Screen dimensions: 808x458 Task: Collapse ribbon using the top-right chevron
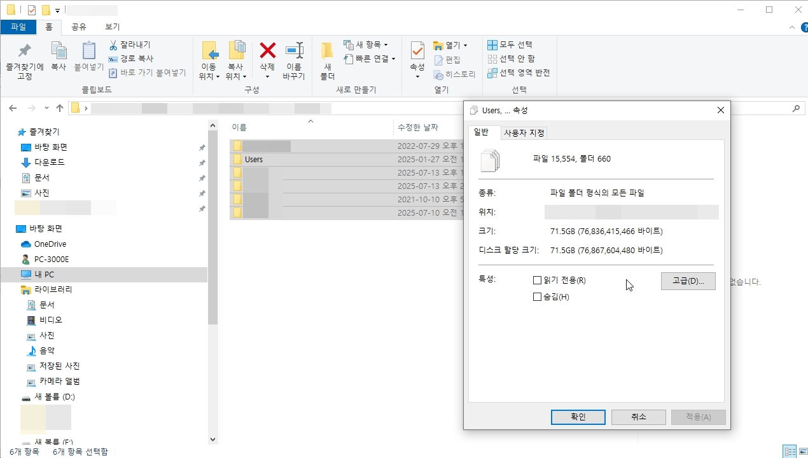click(x=791, y=27)
